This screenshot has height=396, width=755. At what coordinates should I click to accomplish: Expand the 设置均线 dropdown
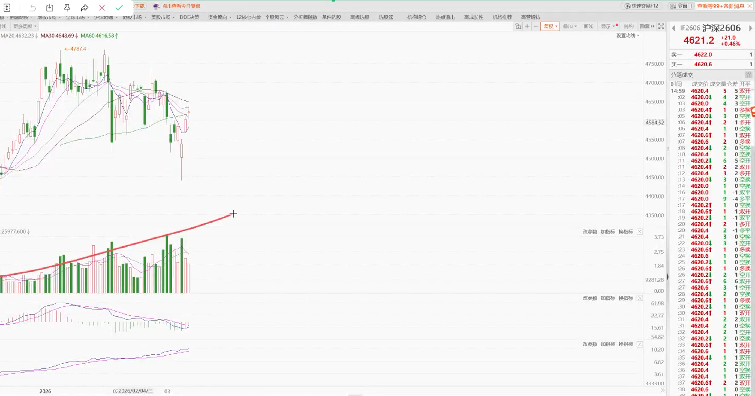(x=627, y=36)
